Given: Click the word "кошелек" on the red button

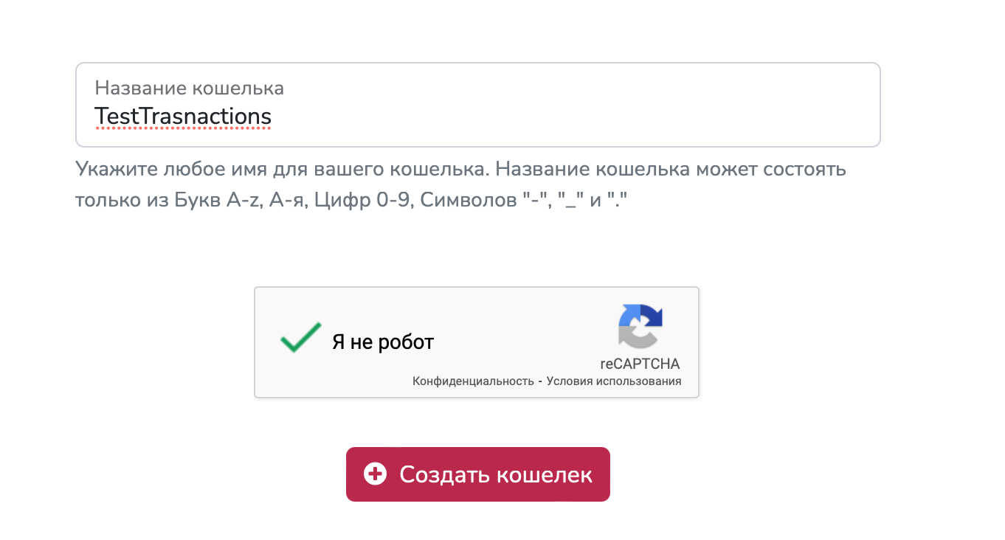Looking at the screenshot, I should tap(545, 474).
